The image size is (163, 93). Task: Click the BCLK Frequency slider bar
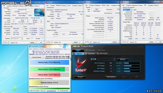[132, 63]
